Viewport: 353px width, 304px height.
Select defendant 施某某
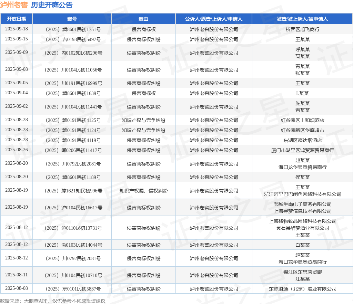[303, 103]
